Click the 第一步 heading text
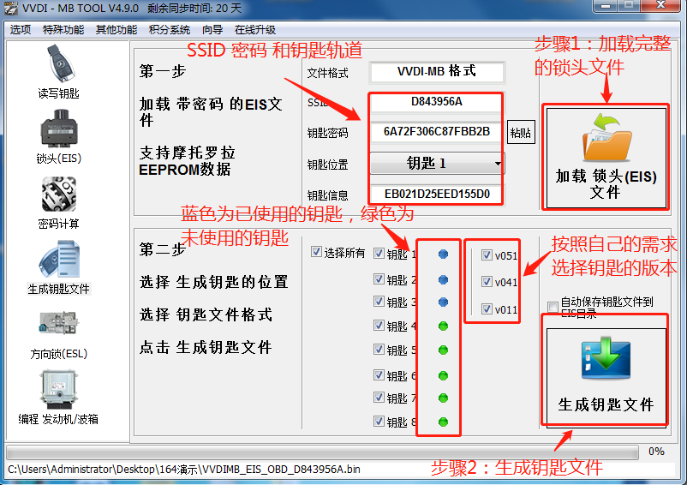 tap(163, 71)
